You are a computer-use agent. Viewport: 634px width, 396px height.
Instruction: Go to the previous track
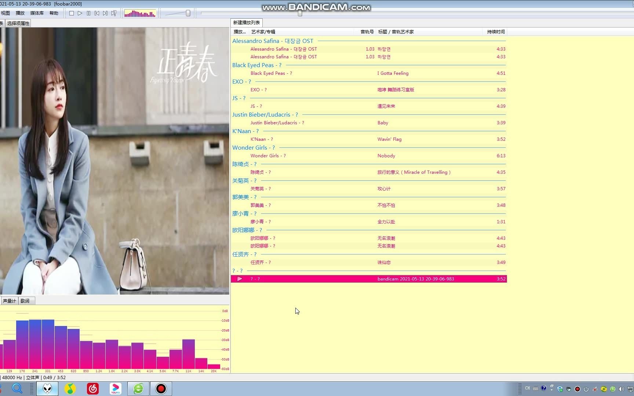click(x=97, y=13)
